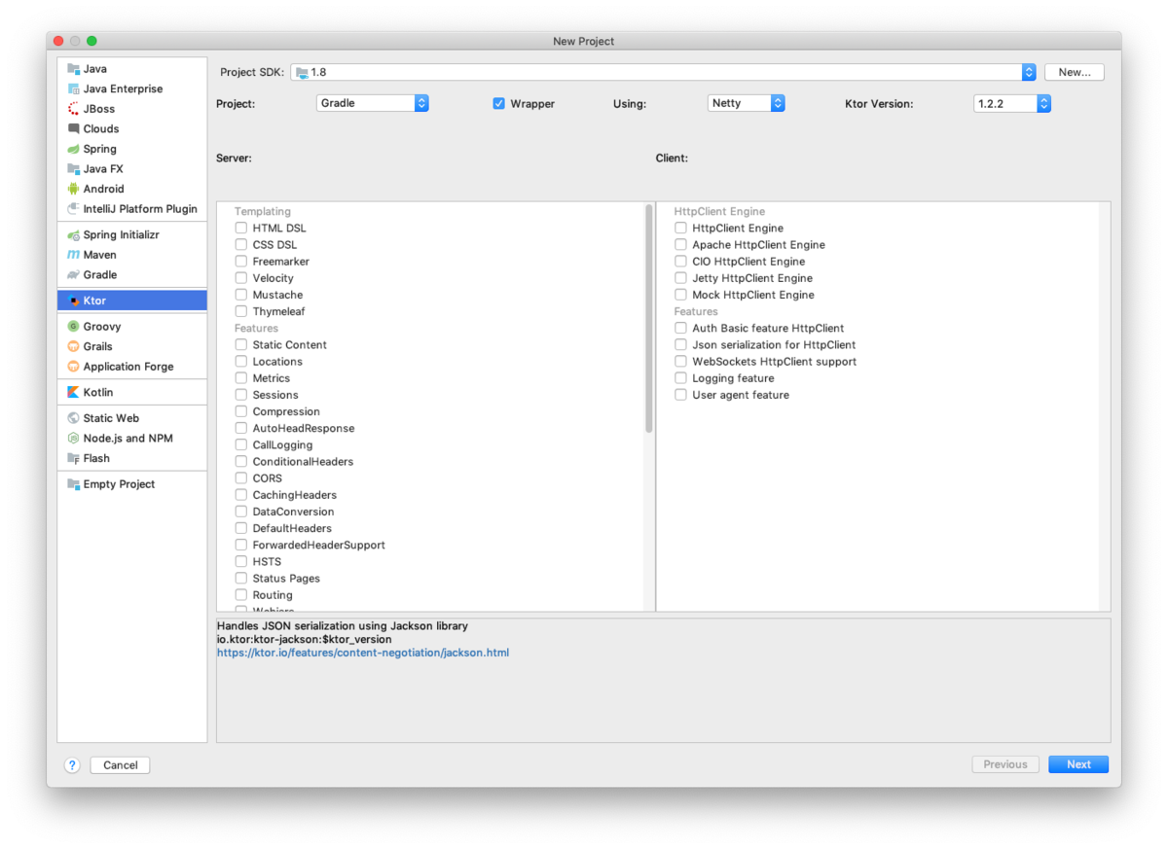Select the Maven icon
1168x849 pixels.
pyautogui.click(x=73, y=255)
